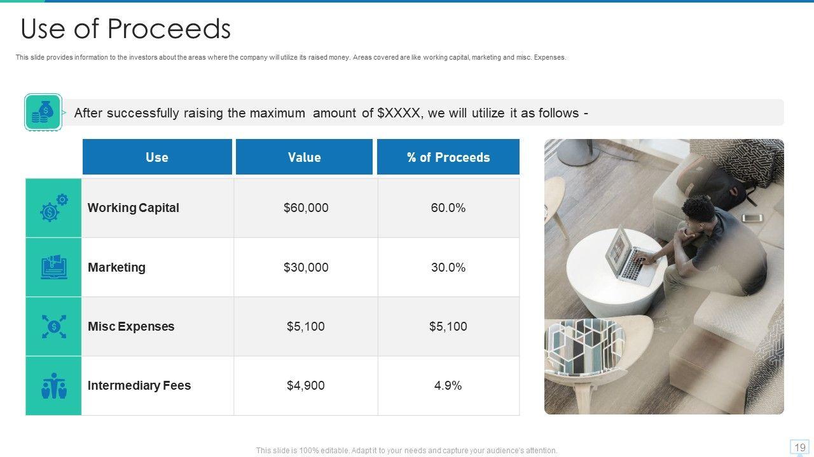Image resolution: width=814 pixels, height=457 pixels.
Task: Click the 4.9% proceeds cell
Action: click(x=448, y=385)
